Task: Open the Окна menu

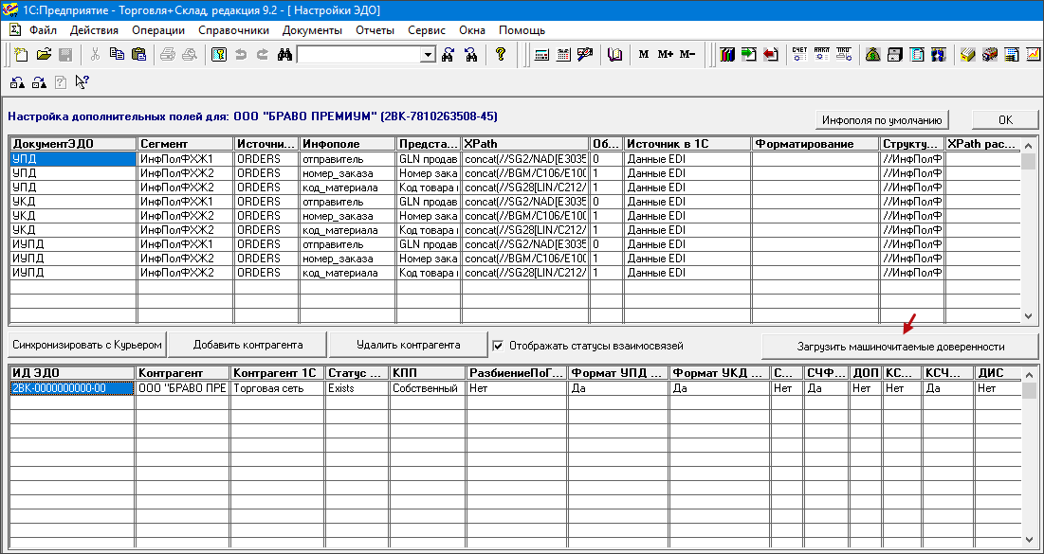Action: point(472,30)
